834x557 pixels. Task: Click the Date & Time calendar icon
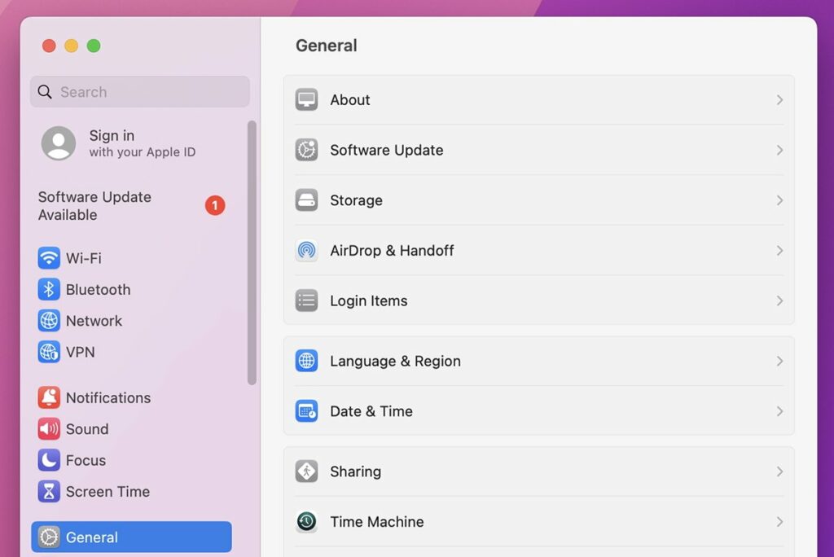tap(306, 411)
